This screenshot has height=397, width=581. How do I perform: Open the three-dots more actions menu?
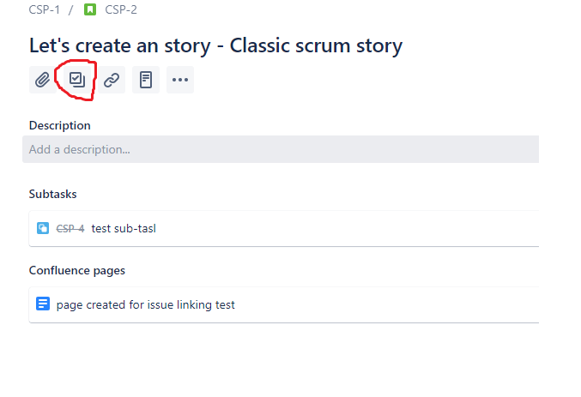(x=180, y=80)
